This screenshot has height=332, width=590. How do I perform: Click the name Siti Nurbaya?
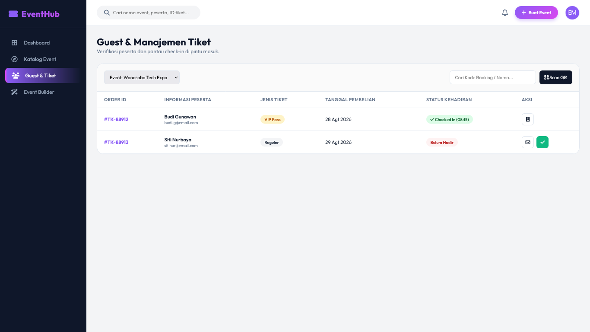click(x=178, y=140)
